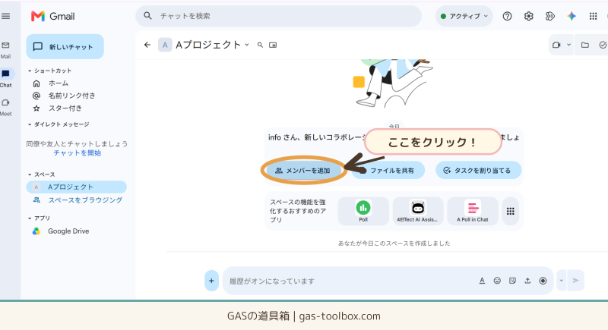Start a video meeting with camera icon
The height and width of the screenshot is (330, 608).
556,45
